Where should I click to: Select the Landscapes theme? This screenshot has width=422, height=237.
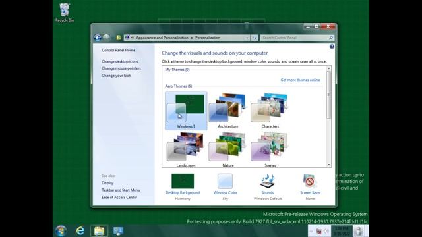(186, 149)
